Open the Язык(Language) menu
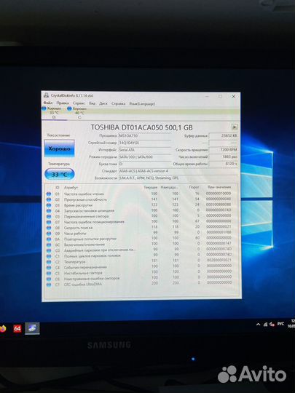This screenshot has width=295, height=393. 142,103
